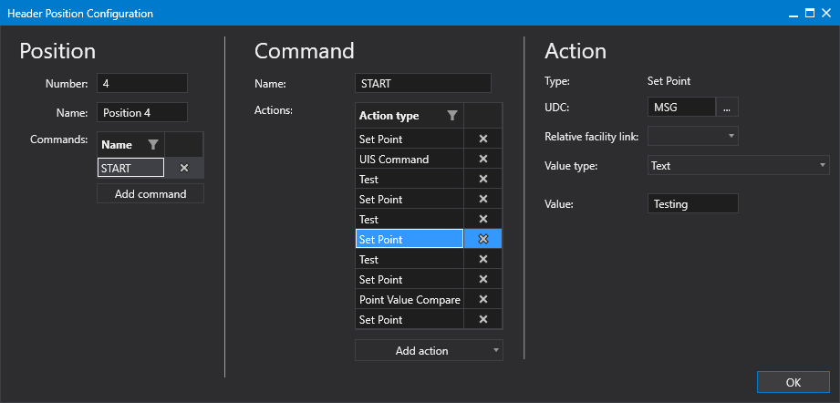Delete the Set Point action above Point Value Compare

coord(482,279)
